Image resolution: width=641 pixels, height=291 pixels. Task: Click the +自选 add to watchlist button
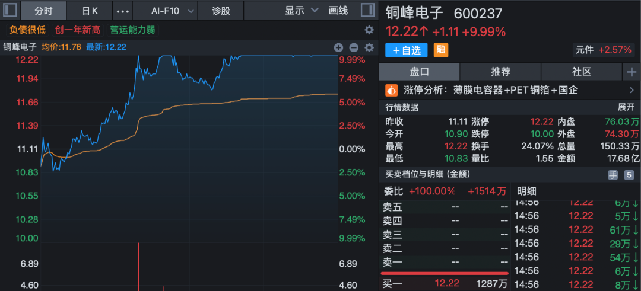click(x=407, y=50)
